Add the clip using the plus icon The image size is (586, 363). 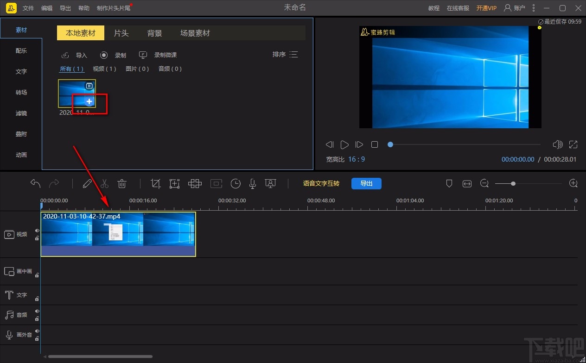click(89, 101)
